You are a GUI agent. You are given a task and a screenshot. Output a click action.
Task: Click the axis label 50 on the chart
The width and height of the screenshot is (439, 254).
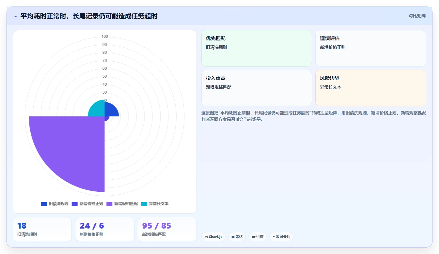tap(105, 76)
